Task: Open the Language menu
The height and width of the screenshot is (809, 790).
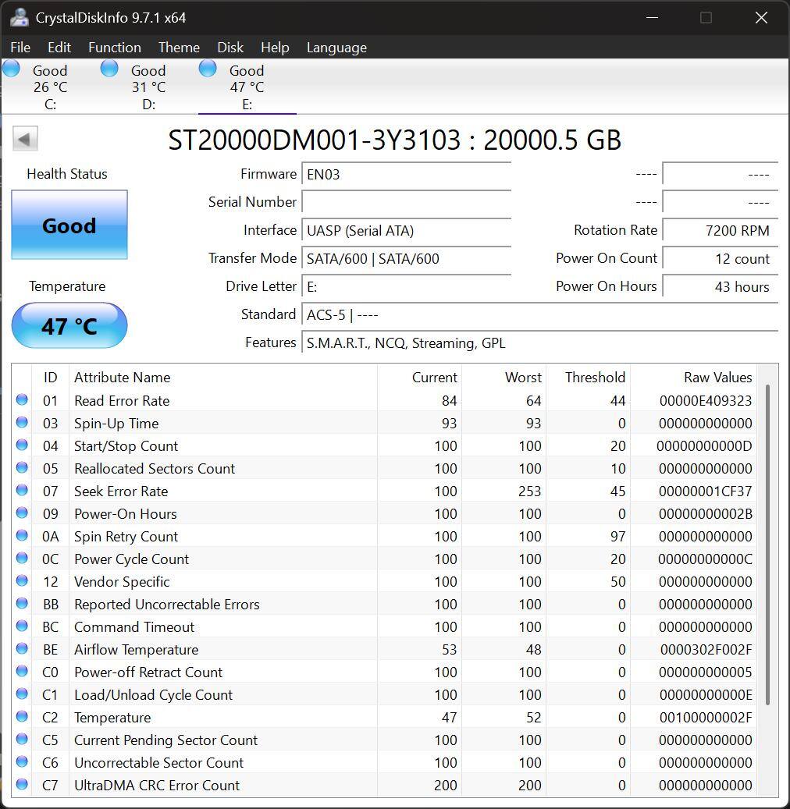Action: click(336, 48)
